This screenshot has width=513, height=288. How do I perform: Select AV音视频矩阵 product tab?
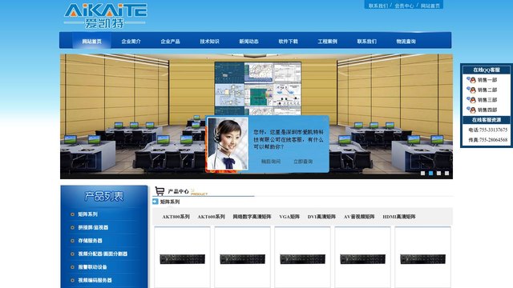tap(359, 217)
